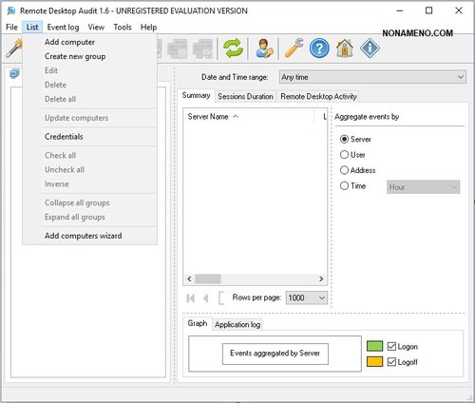
Task: Switch to the Application log tab
Action: [x=237, y=324]
